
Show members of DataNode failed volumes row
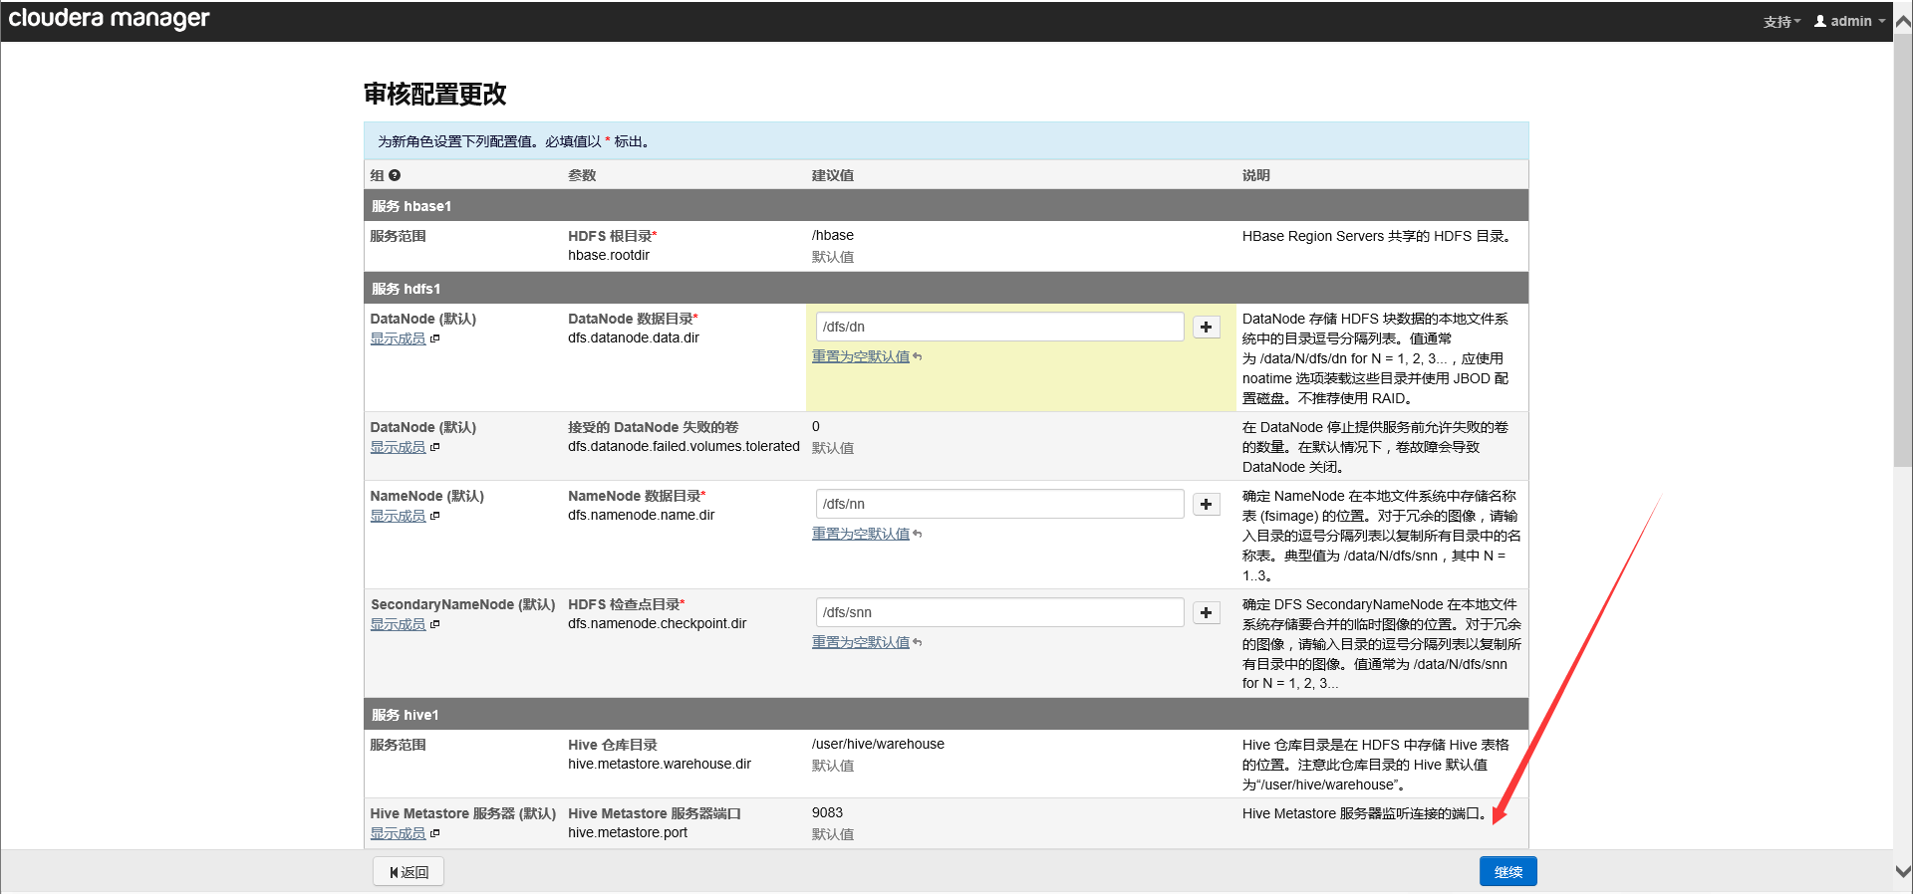398,447
